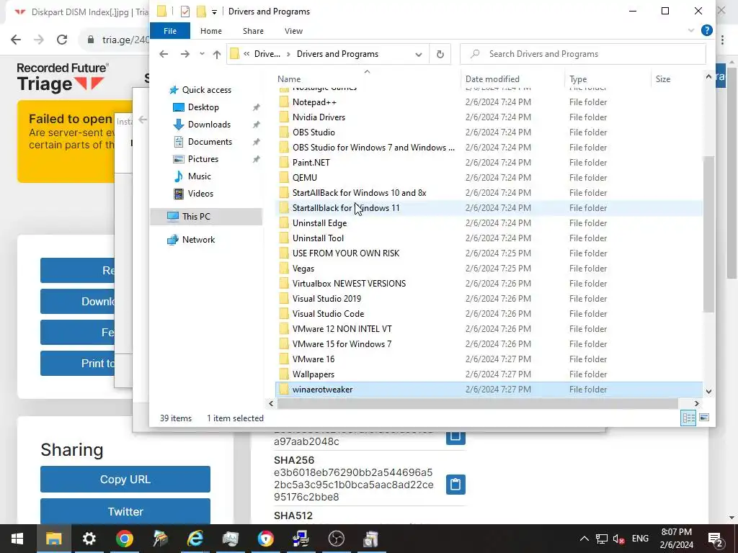
Task: Click the Properties quick access toolbar icon
Action: point(185,12)
